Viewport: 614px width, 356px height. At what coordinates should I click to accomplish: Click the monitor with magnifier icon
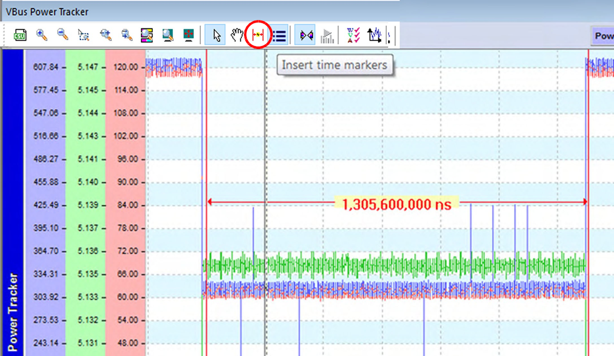168,35
